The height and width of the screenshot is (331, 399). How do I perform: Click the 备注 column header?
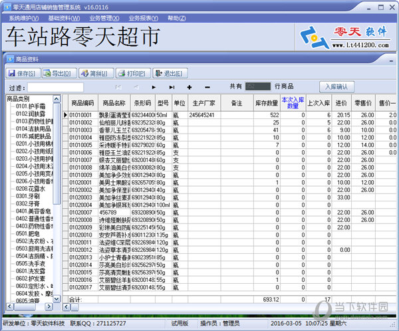click(x=237, y=103)
